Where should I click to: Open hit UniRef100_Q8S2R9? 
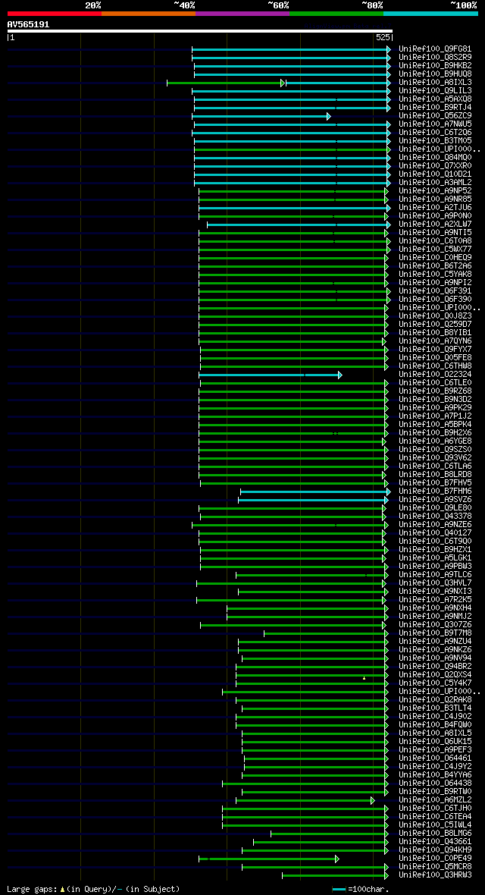pos(435,58)
